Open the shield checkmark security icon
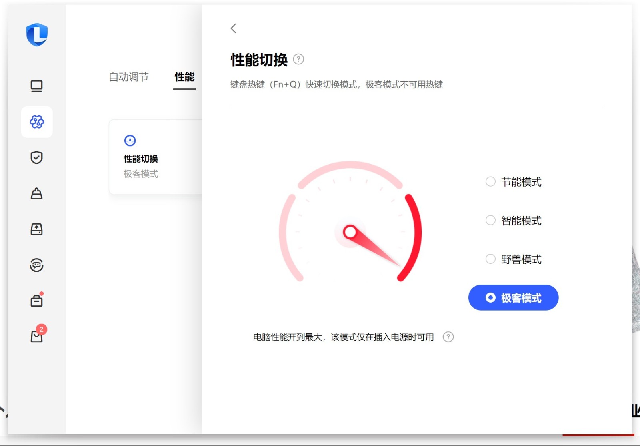640x446 pixels. [37, 158]
